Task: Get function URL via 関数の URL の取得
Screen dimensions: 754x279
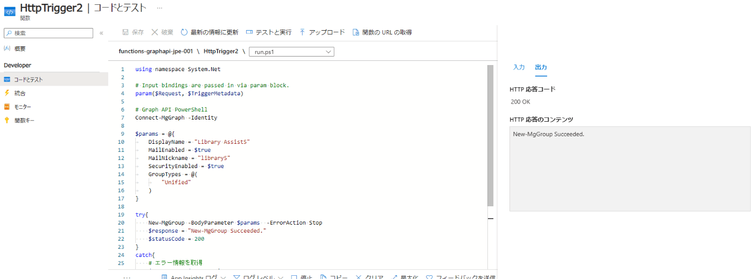Action: 382,32
